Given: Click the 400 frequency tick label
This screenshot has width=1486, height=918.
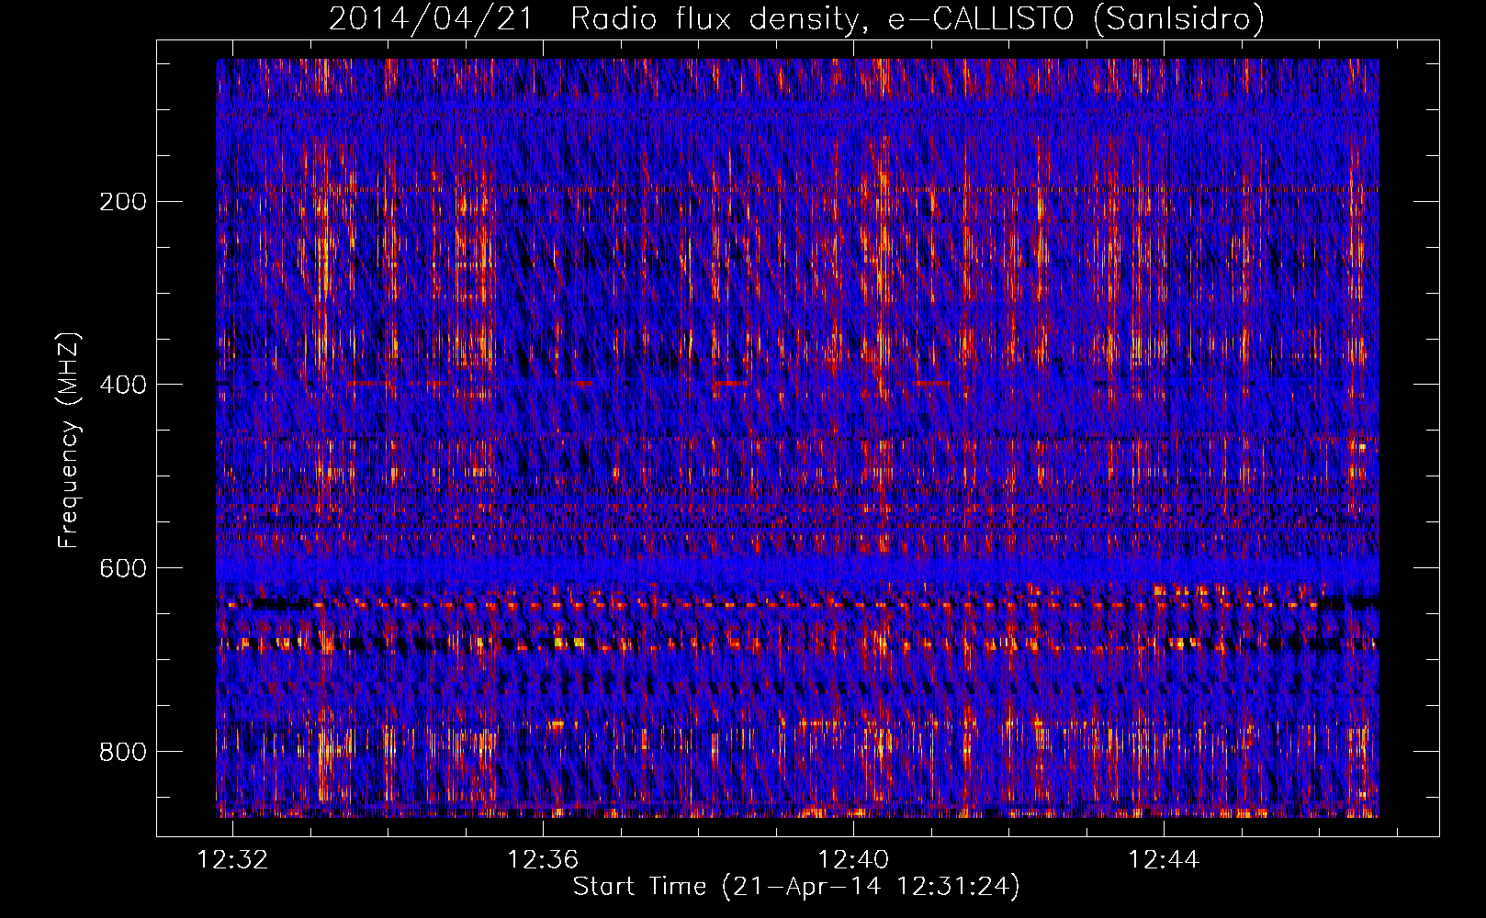Looking at the screenshot, I should (122, 385).
